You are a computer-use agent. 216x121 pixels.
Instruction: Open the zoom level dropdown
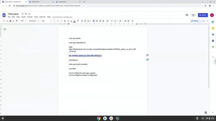(x=23, y=21)
